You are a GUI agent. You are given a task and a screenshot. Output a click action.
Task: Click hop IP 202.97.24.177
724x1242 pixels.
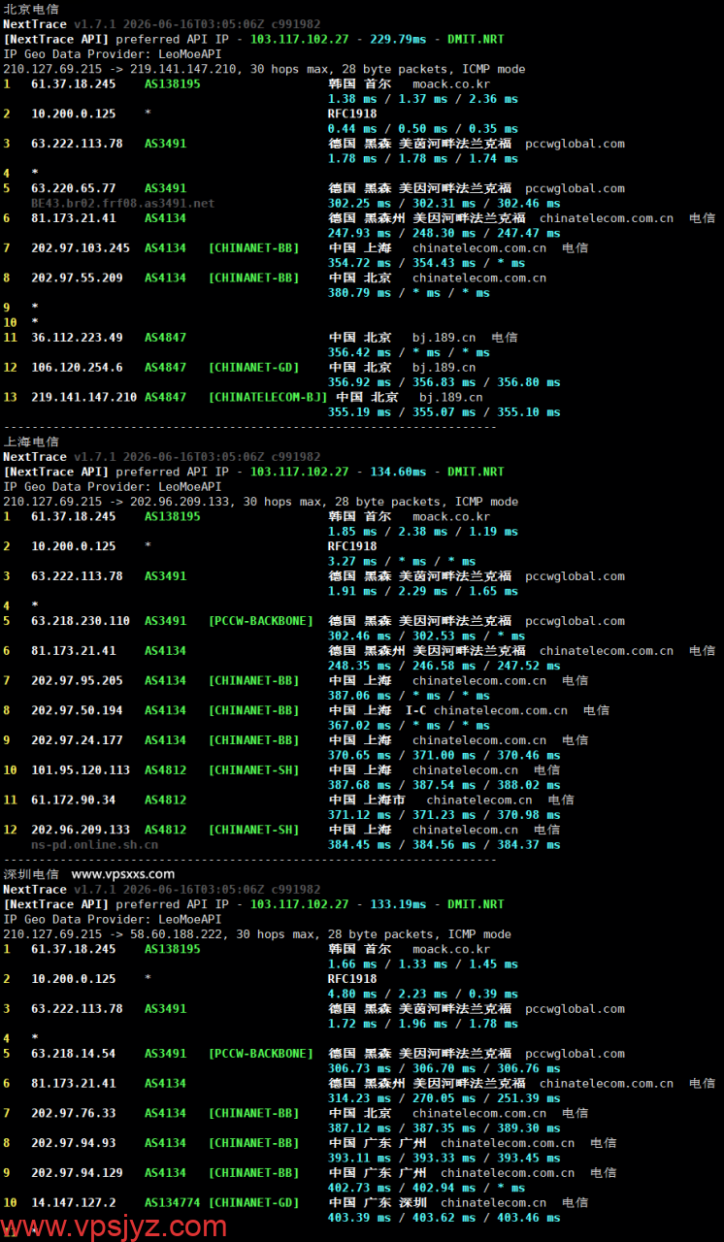click(77, 740)
